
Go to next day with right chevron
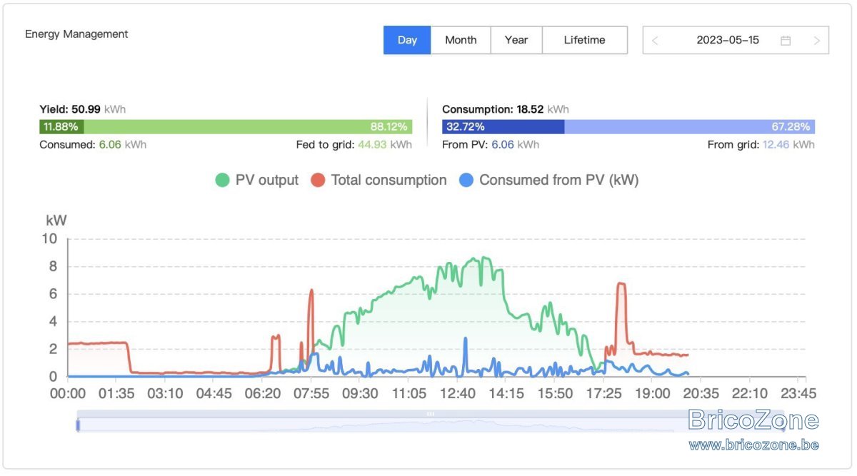[817, 41]
